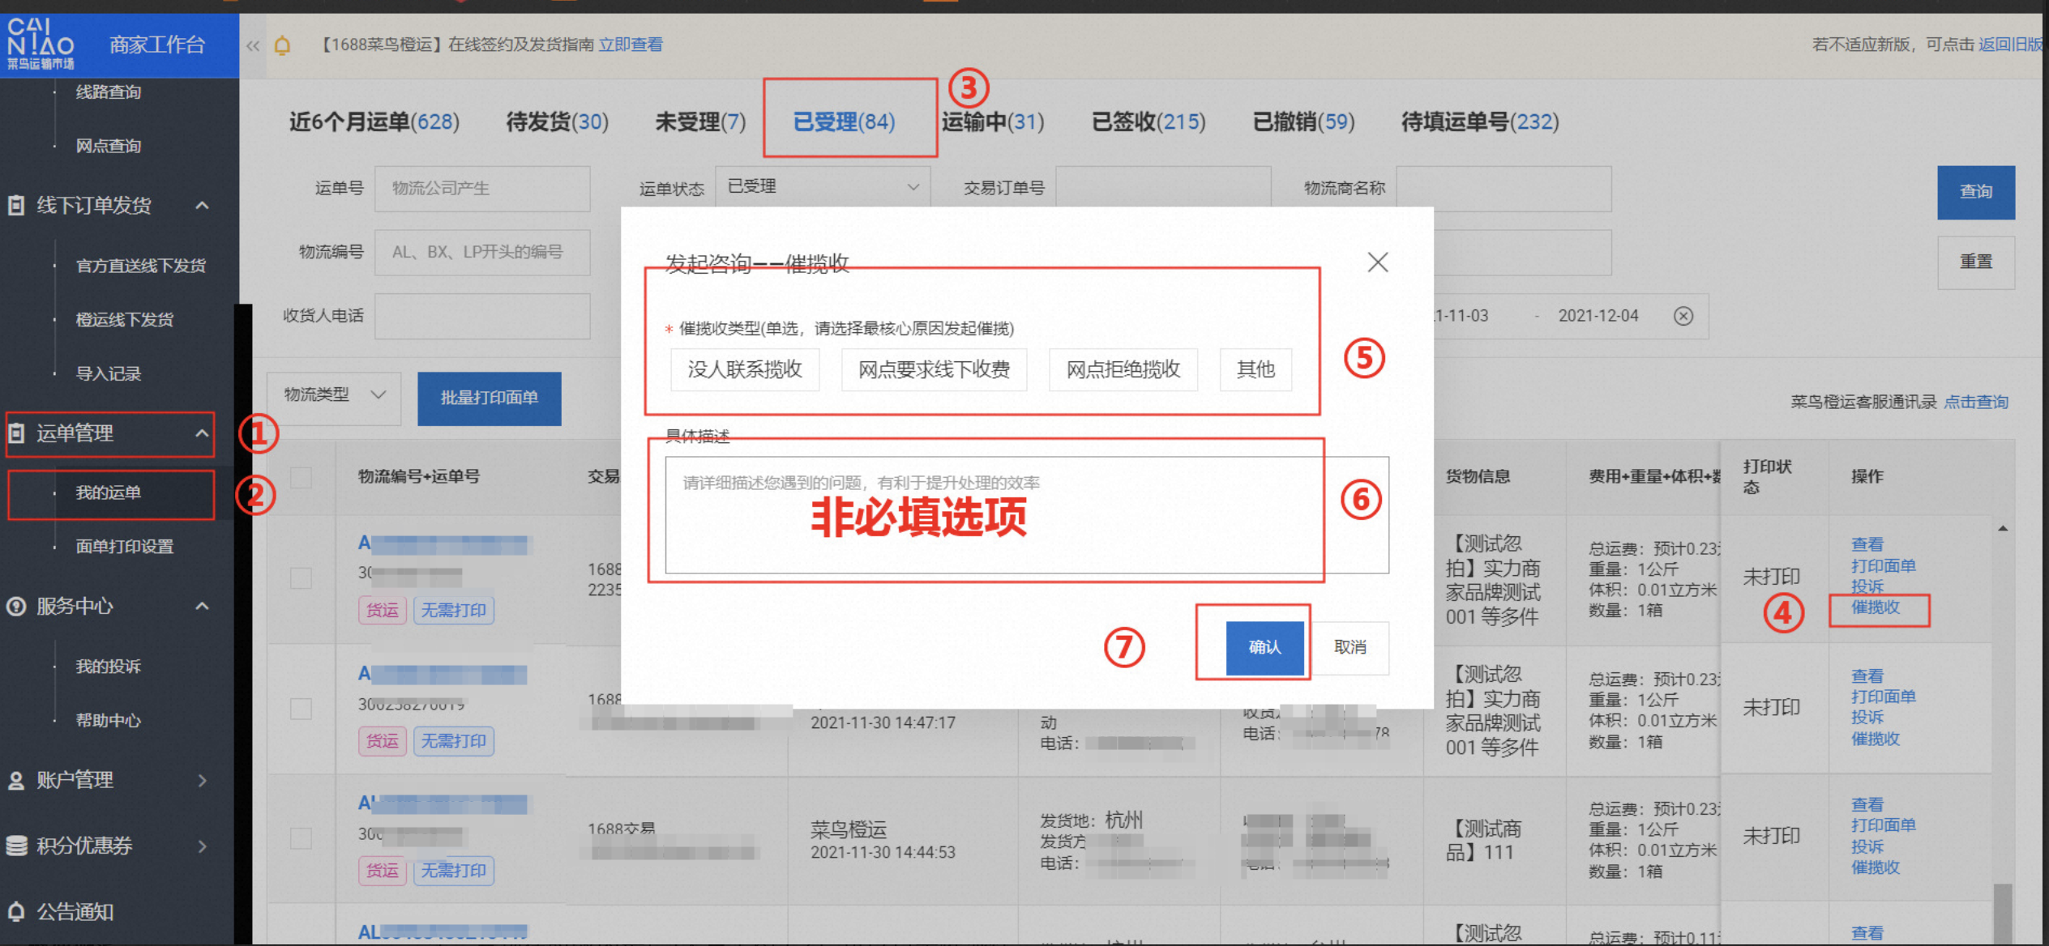Select 网点拒绝揽收 as reason
This screenshot has height=946, width=2049.
(1123, 370)
